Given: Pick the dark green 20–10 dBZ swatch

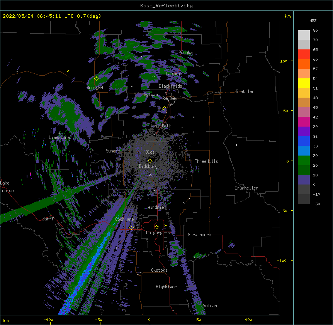Looking at the screenshot, I should tap(304, 170).
